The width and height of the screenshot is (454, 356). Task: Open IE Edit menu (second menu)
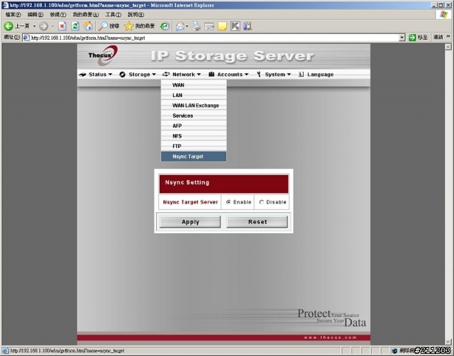[x=35, y=14]
